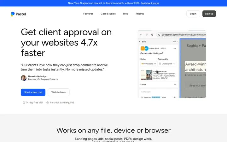Open the In Progress status dropdown
Screen dimensions: 227x142
(148, 64)
